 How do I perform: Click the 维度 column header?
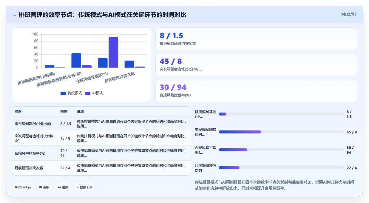18,112
